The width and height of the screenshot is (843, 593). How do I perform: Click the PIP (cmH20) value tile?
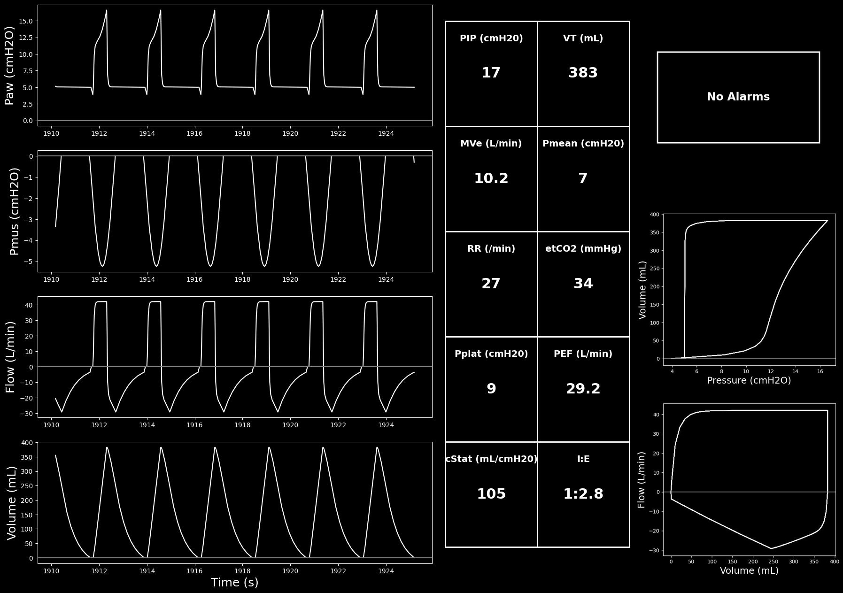[491, 74]
